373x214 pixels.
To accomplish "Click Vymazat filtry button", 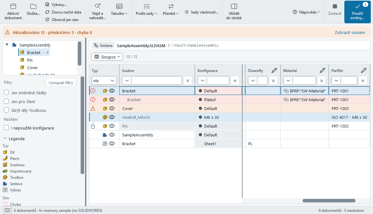I will pos(61,83).
